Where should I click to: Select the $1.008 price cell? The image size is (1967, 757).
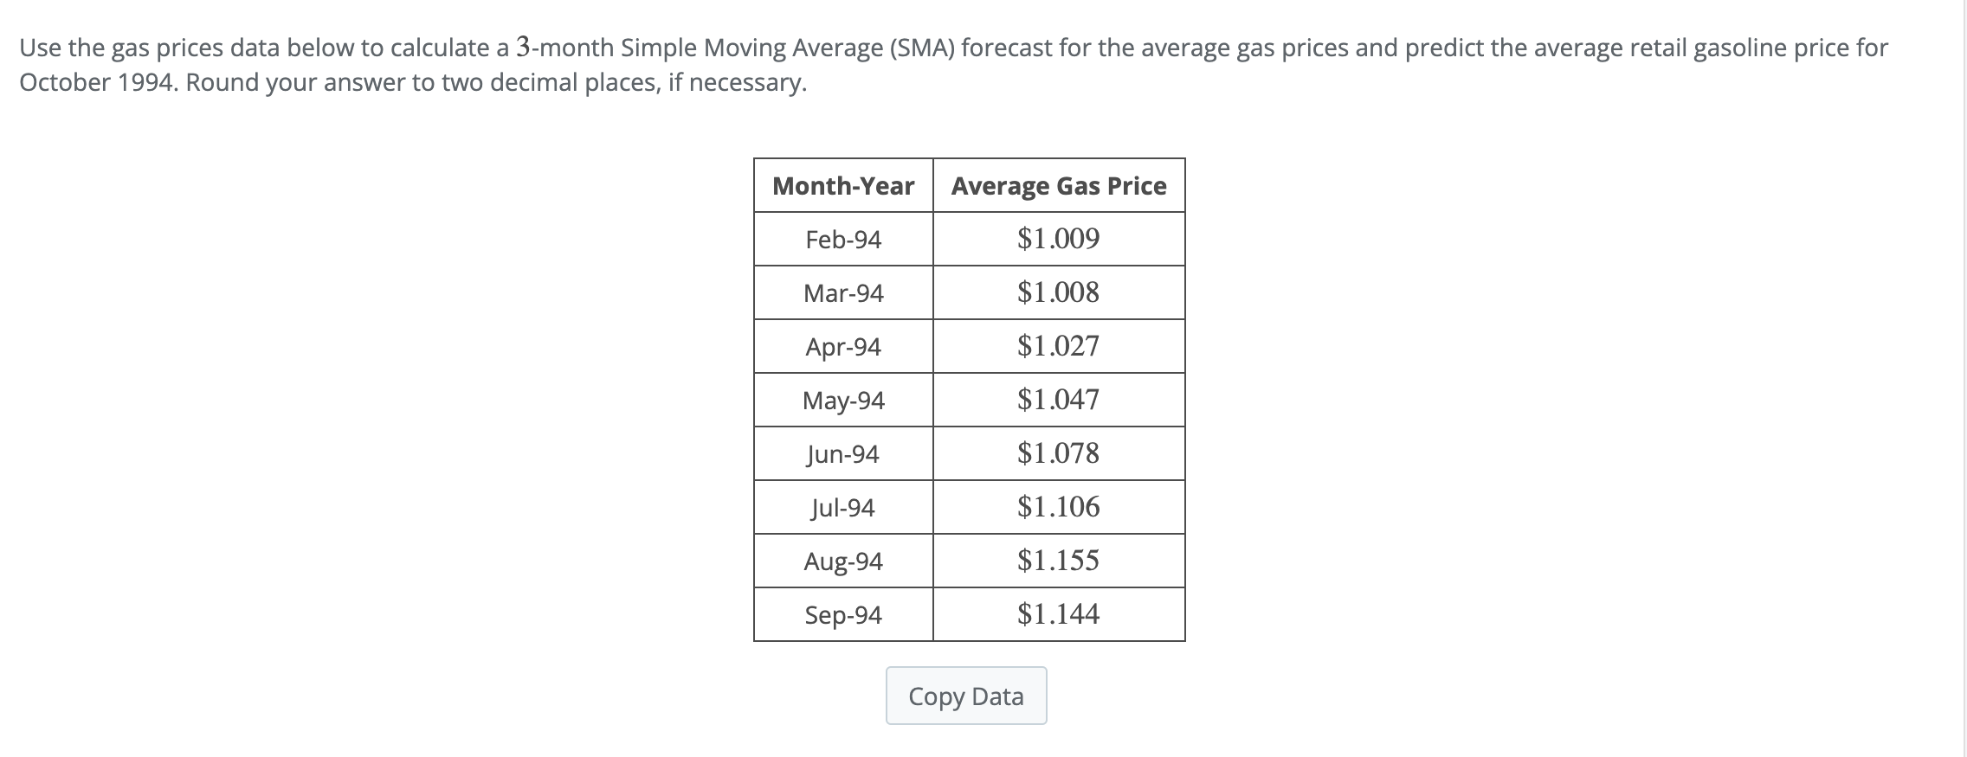click(1058, 292)
